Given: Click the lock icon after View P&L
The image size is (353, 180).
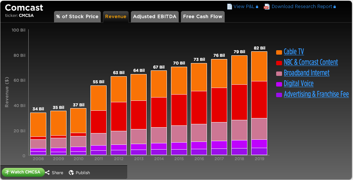Looking at the screenshot, I should tap(257, 7).
